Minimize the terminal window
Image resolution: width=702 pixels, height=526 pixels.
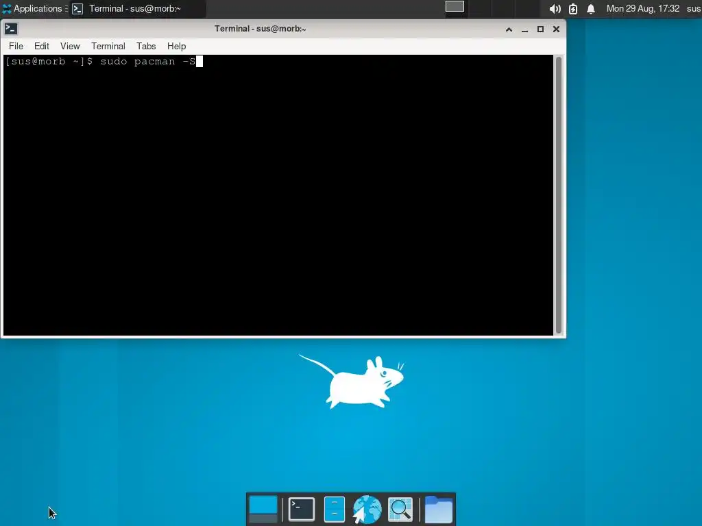(x=524, y=29)
